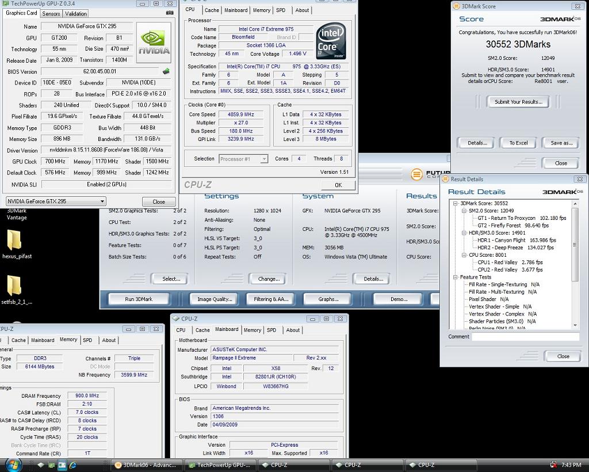Click the system tray network icon
This screenshot has height=472, width=589.
[x=553, y=465]
